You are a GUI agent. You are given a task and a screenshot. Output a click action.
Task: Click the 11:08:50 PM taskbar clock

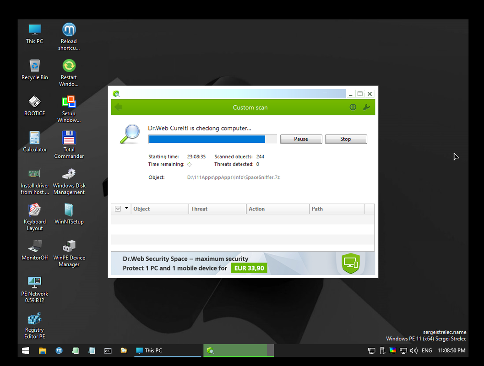[x=451, y=350]
